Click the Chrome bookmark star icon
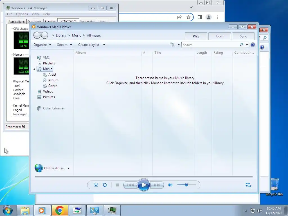The image size is (288, 216). click(188, 17)
